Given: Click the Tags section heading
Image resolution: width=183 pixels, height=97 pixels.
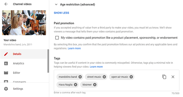Looking at the screenshot, I should (x=57, y=58).
